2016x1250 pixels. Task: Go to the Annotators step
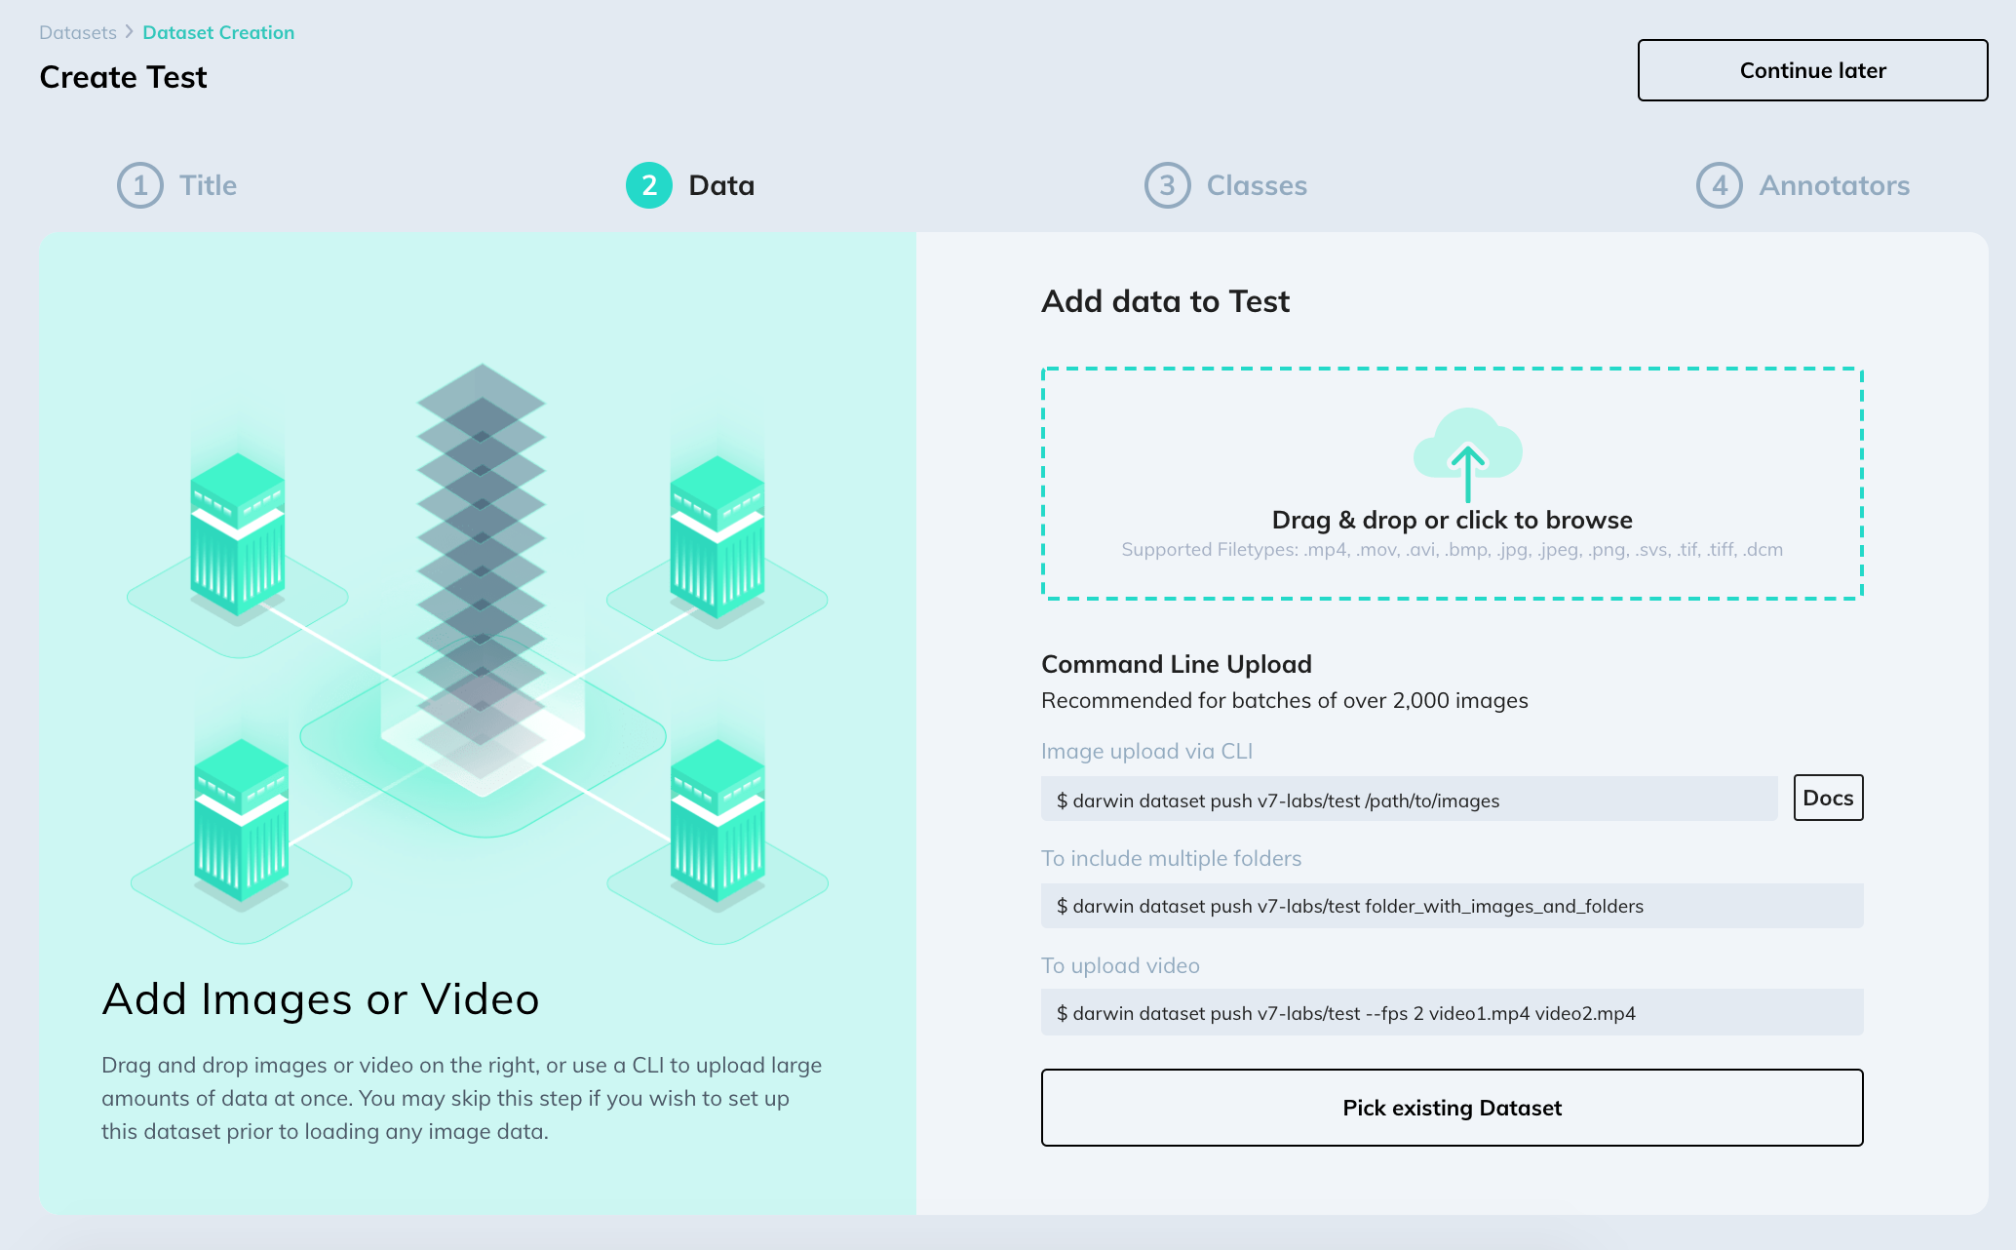pos(1834,185)
